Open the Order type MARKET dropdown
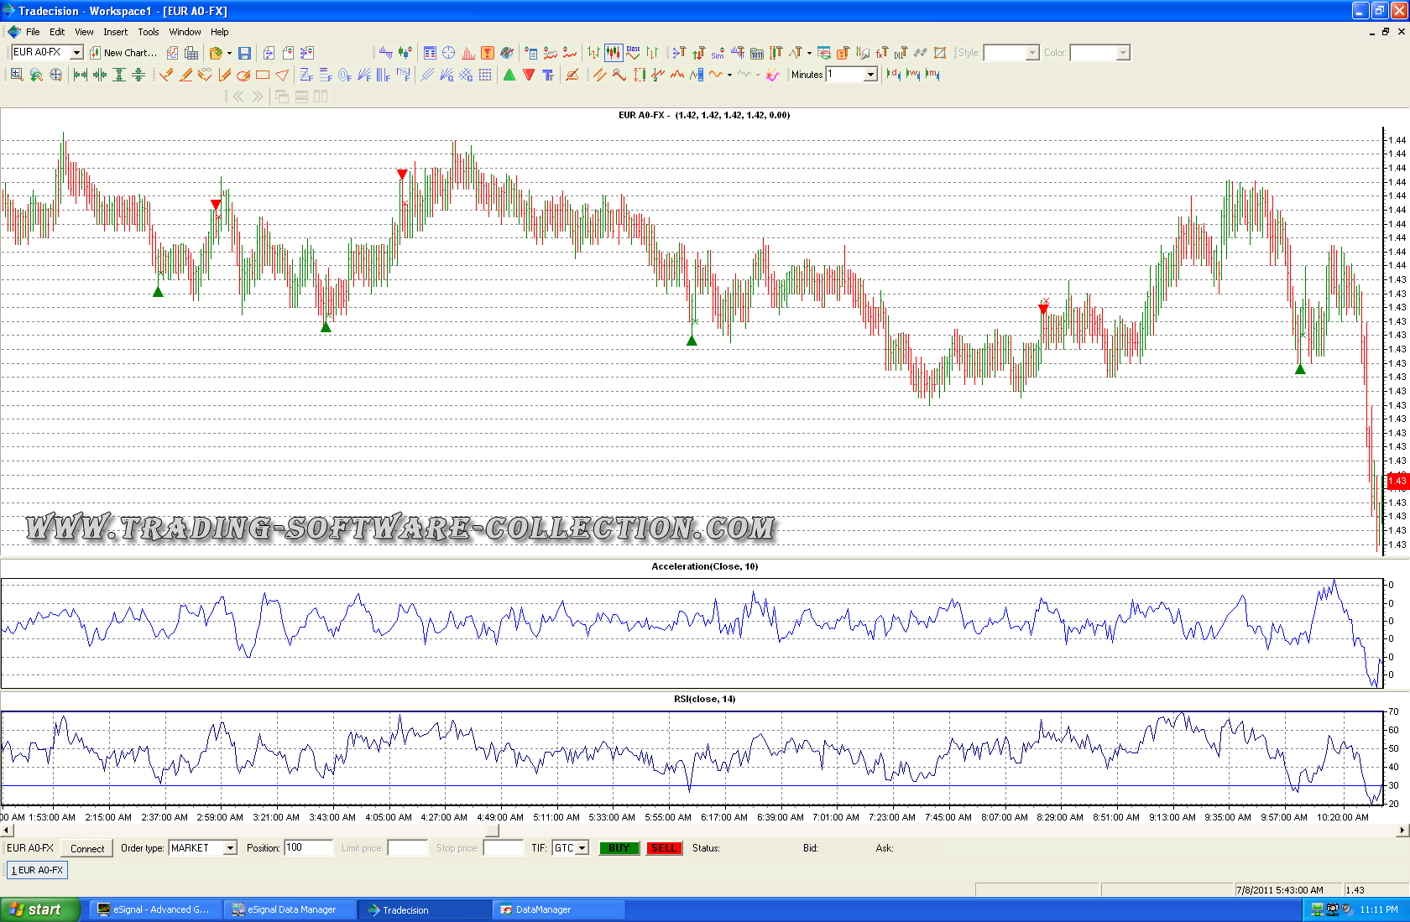Viewport: 1410px width, 922px height. coord(230,848)
